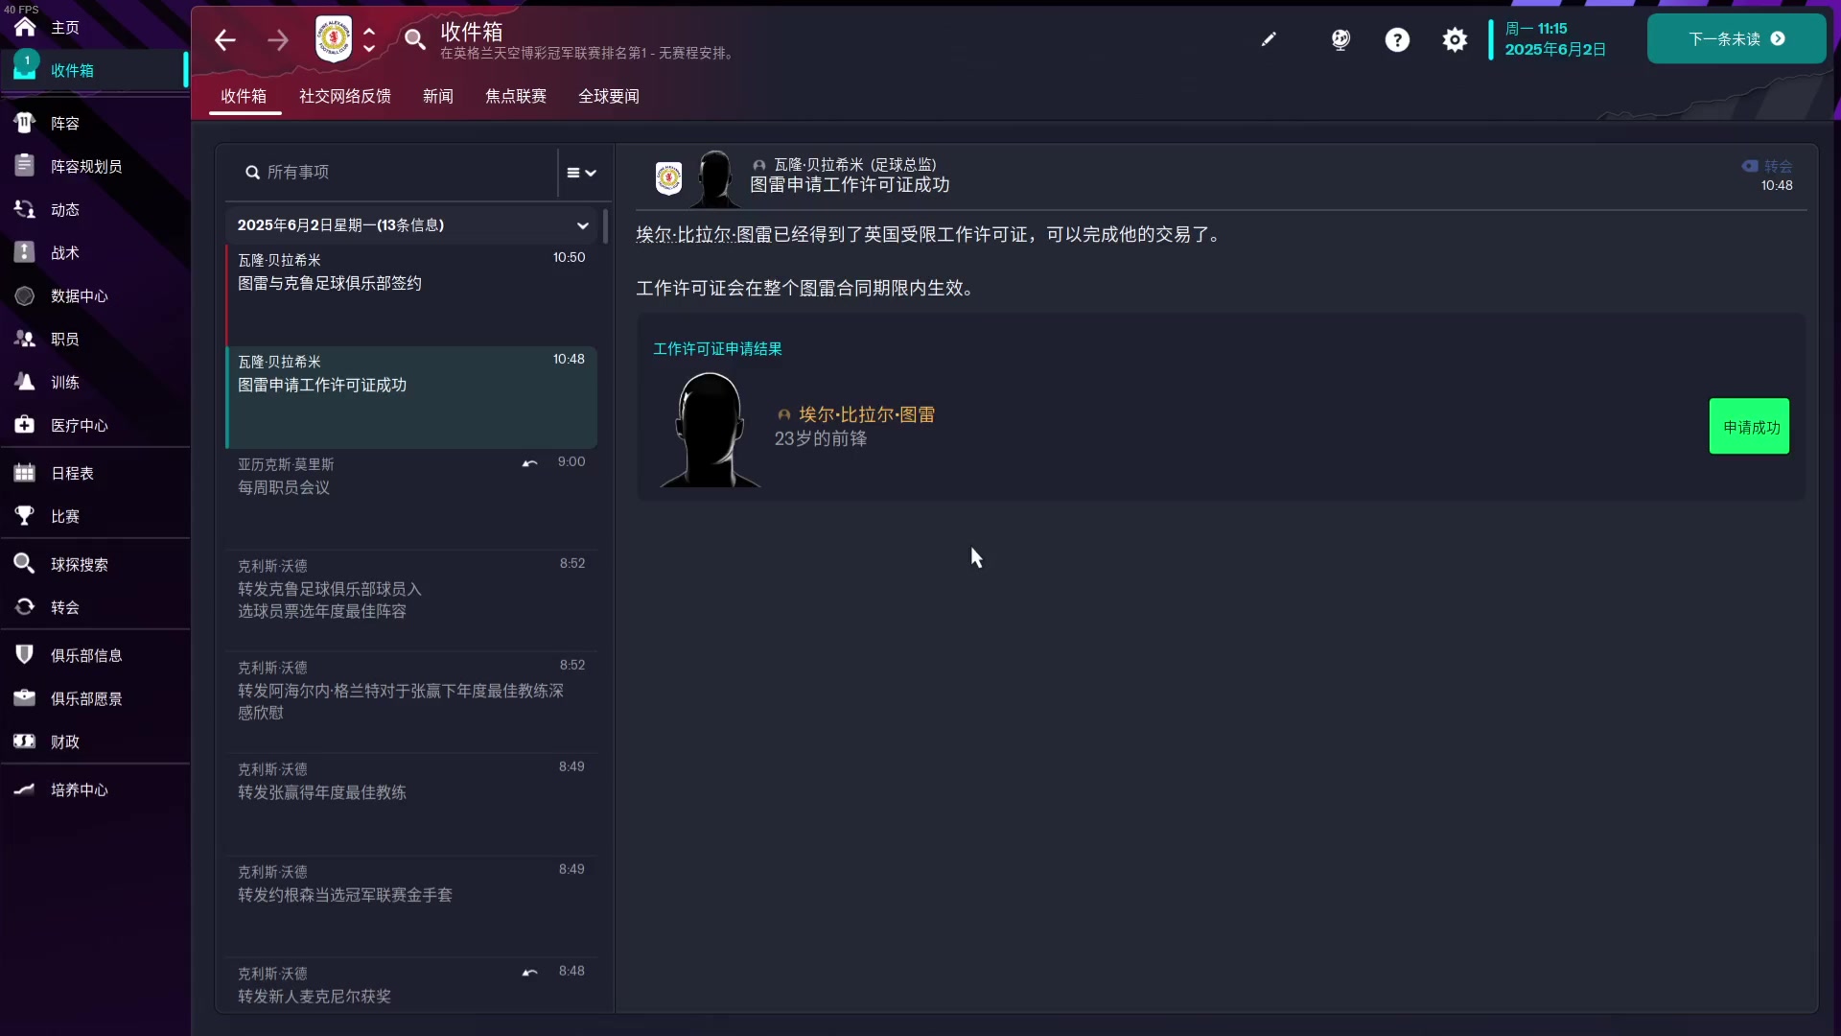Open the 主页 home icon in sidebar
Viewport: 1841px width, 1036px height.
(25, 27)
